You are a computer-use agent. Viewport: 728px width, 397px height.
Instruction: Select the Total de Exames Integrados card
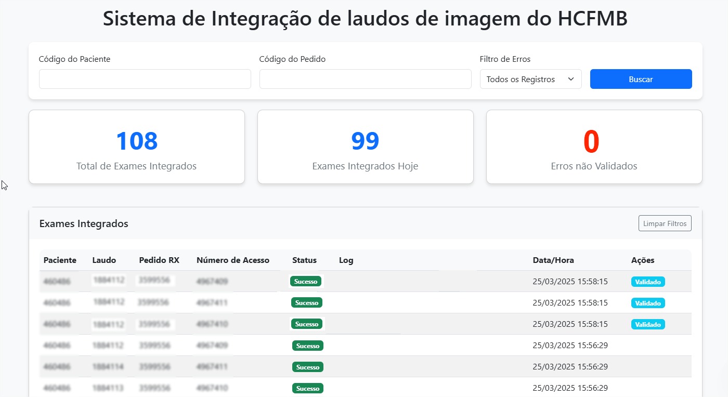137,147
